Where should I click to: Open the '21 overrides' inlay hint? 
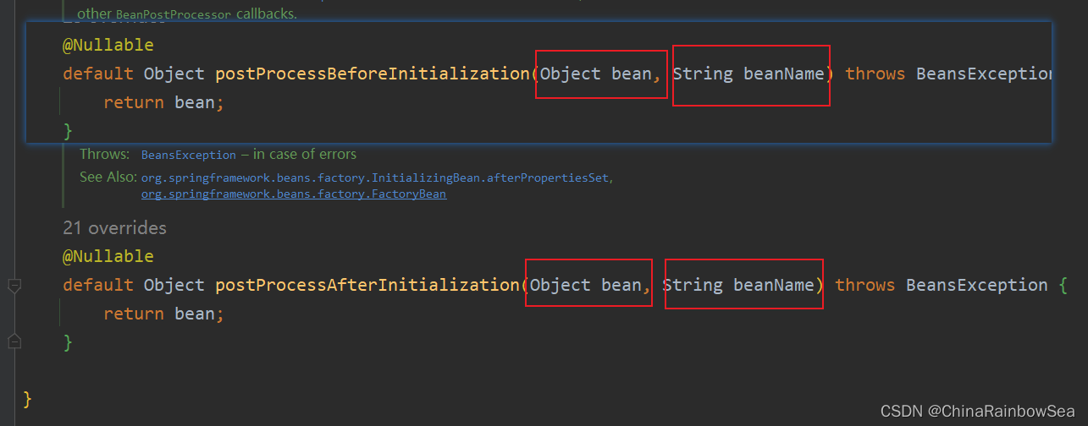(114, 228)
